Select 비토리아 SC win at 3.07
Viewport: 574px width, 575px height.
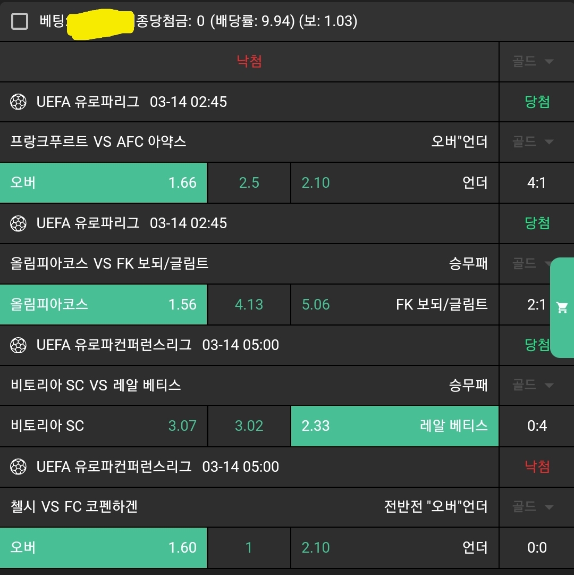[x=104, y=426]
